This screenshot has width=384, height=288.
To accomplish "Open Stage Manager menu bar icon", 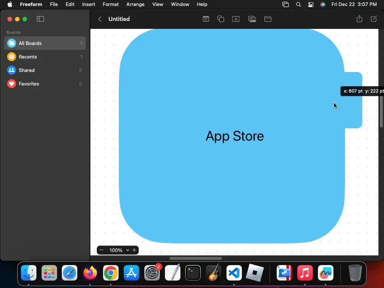I will point(285,4).
